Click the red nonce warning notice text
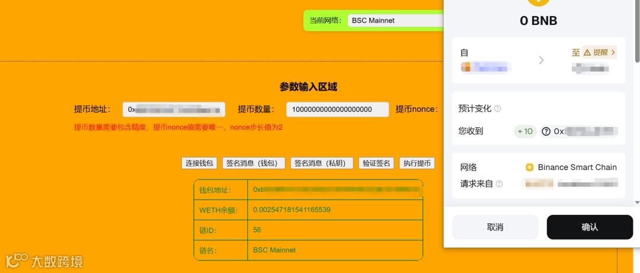The width and height of the screenshot is (640, 273). (178, 127)
